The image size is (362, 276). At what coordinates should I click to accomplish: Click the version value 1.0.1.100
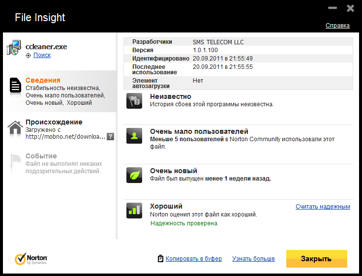click(x=205, y=50)
